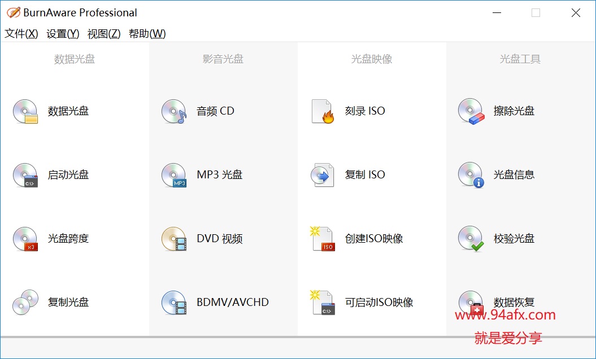Screen dimensions: 596x359
Task: Open 音频 CD by its label
Action: (215, 111)
